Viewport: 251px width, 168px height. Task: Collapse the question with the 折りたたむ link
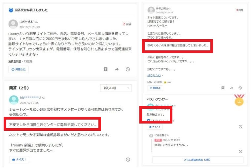(154, 75)
